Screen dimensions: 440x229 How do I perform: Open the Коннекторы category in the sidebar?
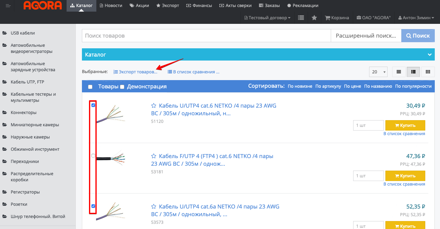coord(24,113)
